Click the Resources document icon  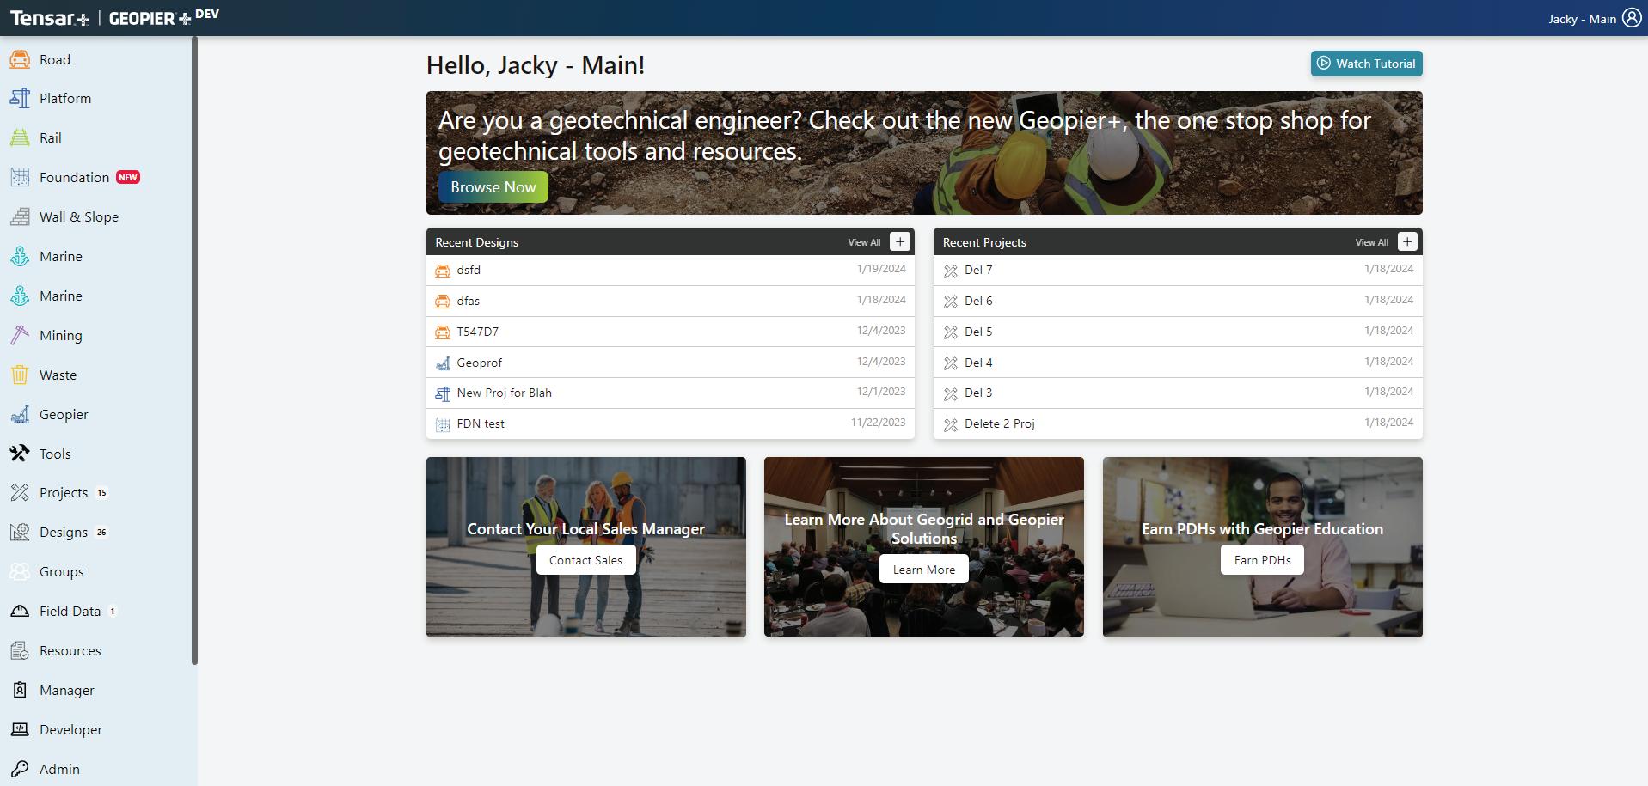click(x=20, y=650)
